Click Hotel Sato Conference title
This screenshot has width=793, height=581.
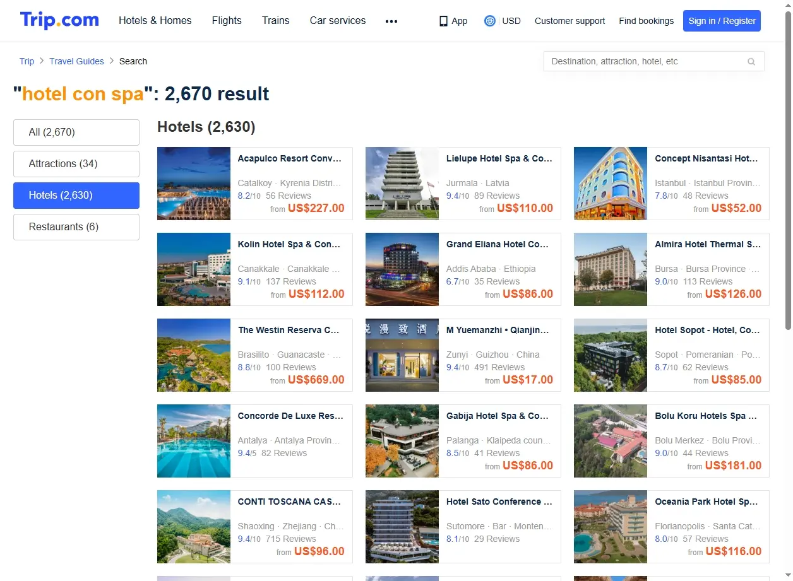tap(499, 502)
